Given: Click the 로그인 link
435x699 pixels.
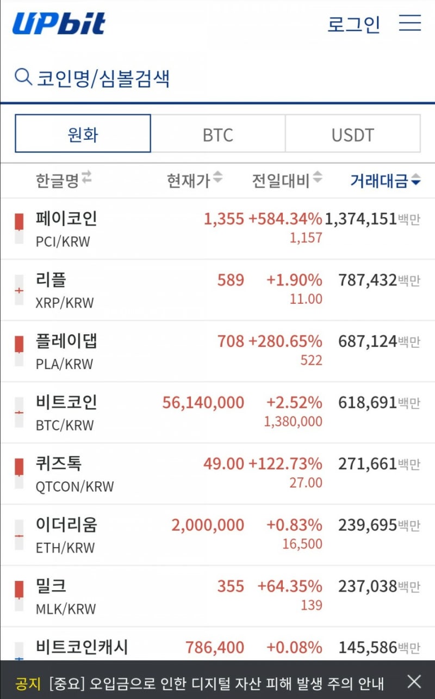Looking at the screenshot, I should 354,23.
